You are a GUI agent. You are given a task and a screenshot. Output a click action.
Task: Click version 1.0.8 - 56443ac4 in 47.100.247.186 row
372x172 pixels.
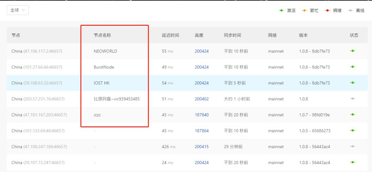[x=314, y=147]
